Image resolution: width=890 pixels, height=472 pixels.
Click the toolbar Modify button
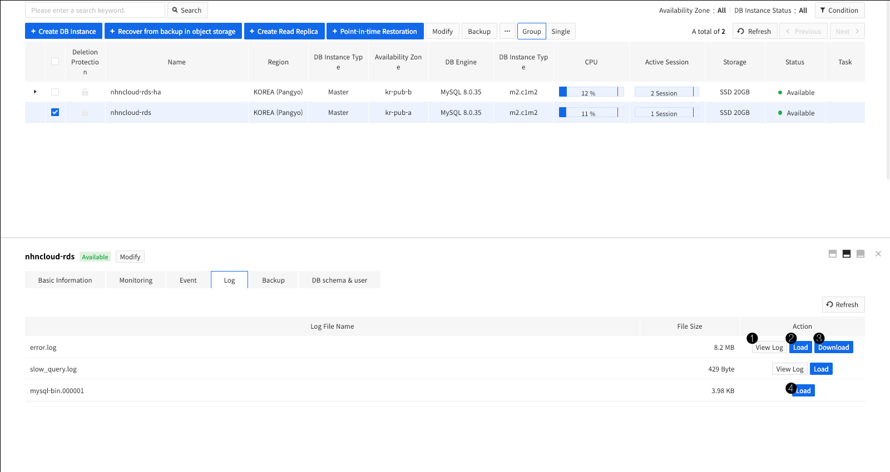pos(443,31)
